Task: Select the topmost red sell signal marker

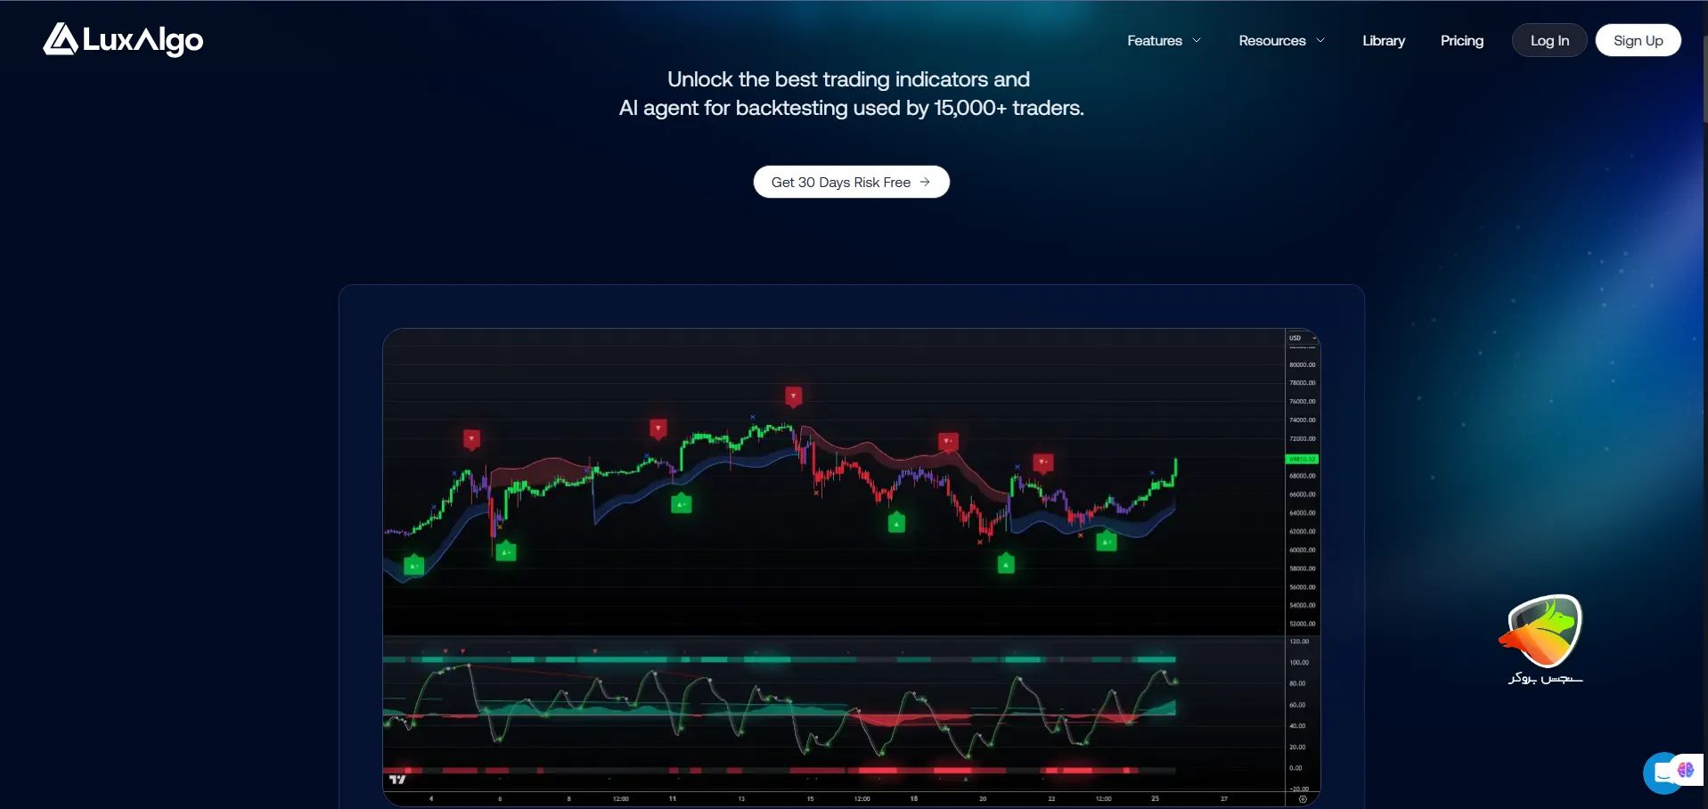Action: (793, 396)
